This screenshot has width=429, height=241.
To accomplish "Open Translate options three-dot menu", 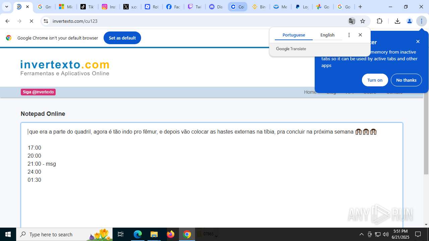I will pyautogui.click(x=349, y=35).
